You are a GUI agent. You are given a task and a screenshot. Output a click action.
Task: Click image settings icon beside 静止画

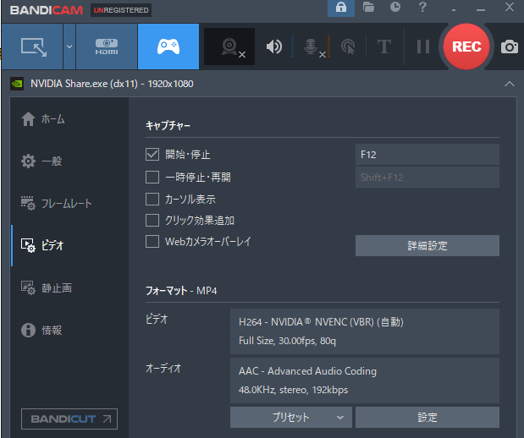[28, 287]
